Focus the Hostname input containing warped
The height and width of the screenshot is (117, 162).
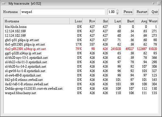[63, 12]
